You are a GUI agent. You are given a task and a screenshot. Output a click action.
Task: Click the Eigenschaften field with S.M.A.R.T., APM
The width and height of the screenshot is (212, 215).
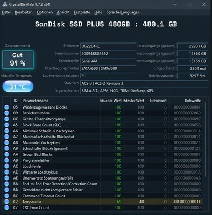(144, 91)
